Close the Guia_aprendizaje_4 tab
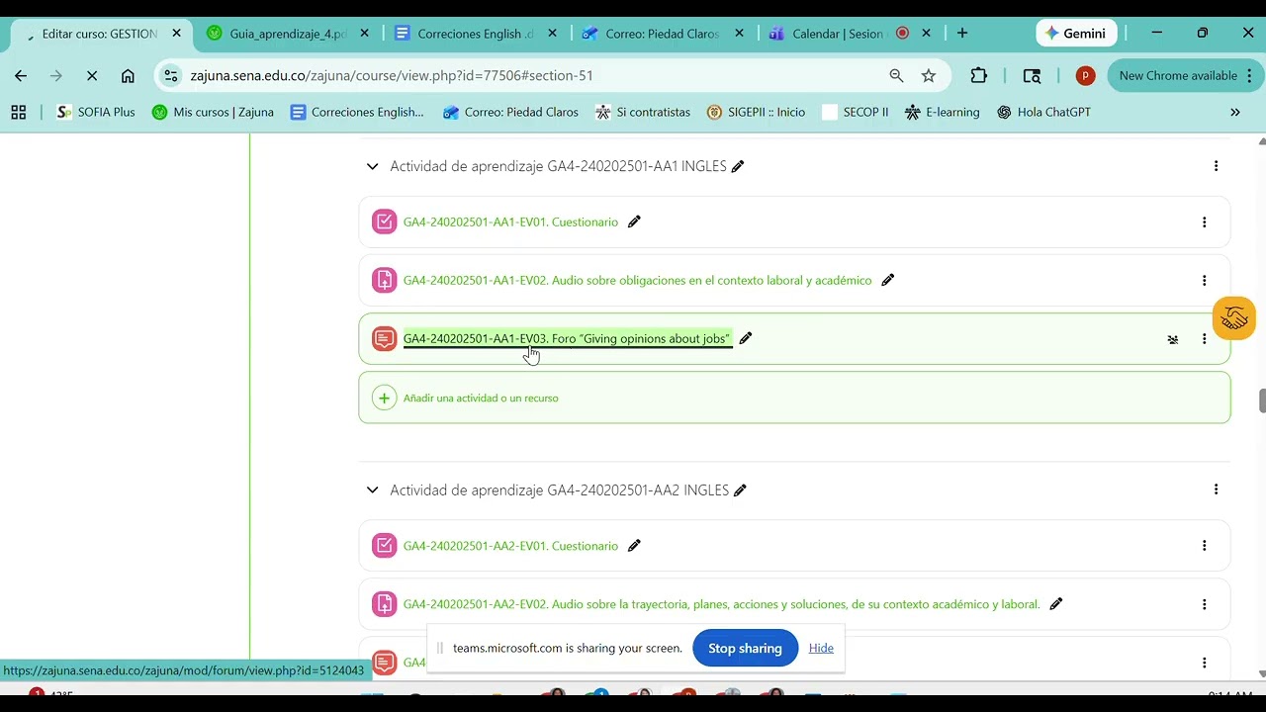Viewport: 1266px width, 712px height. pyautogui.click(x=364, y=33)
